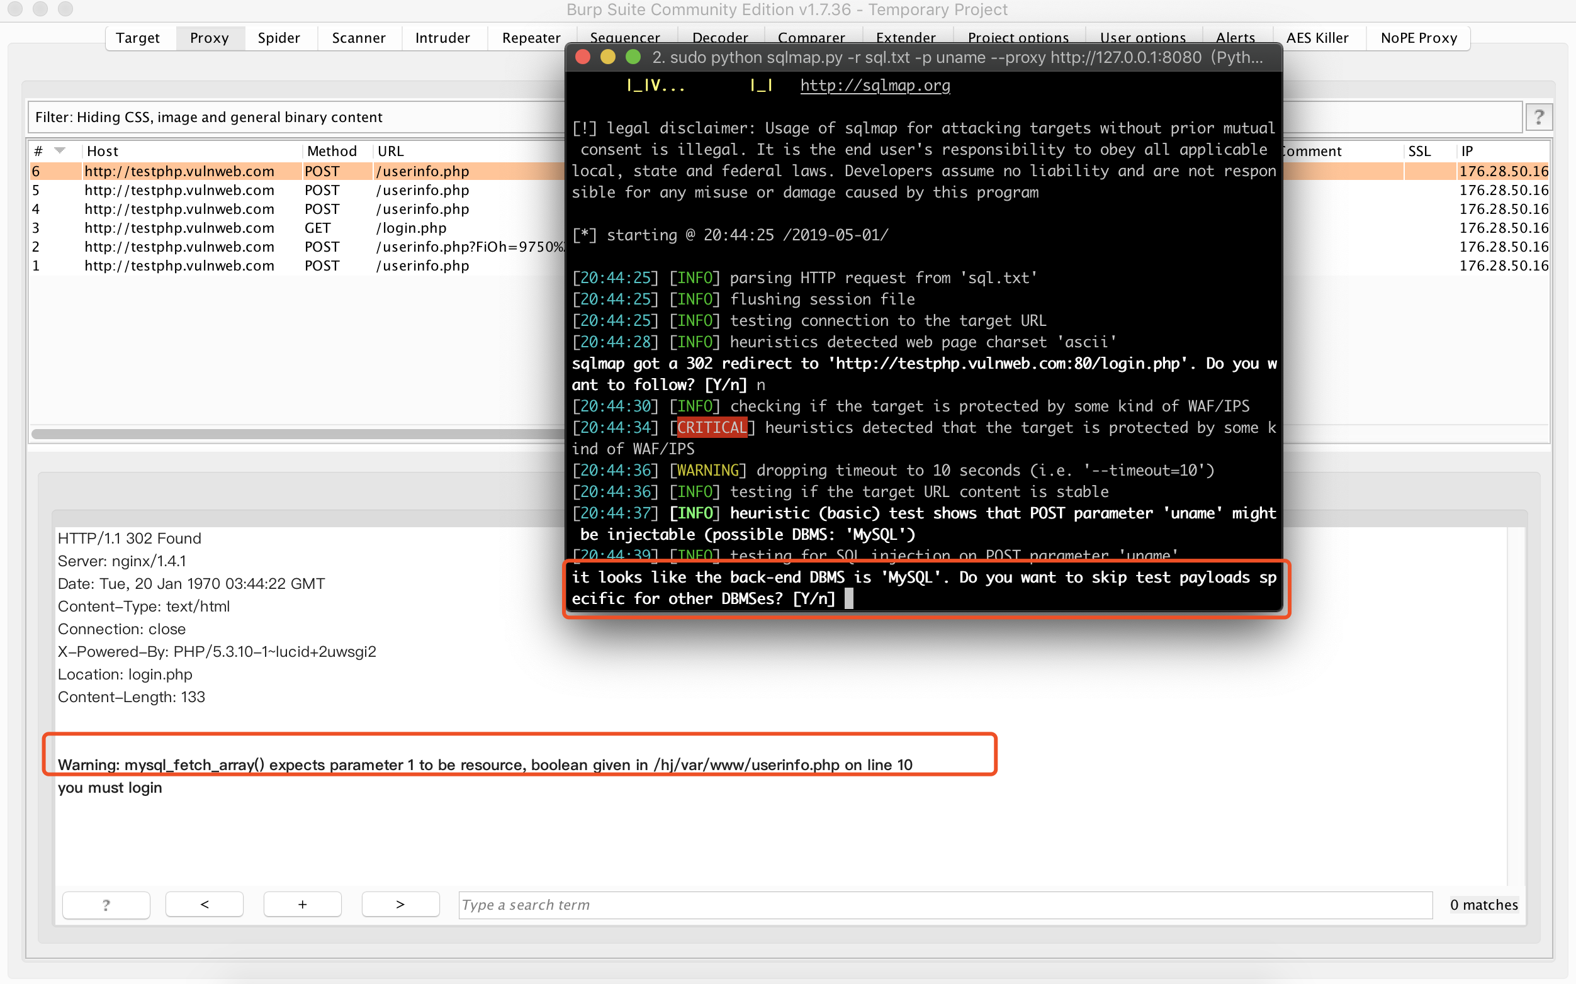Open the Repeater tab

[x=530, y=37]
